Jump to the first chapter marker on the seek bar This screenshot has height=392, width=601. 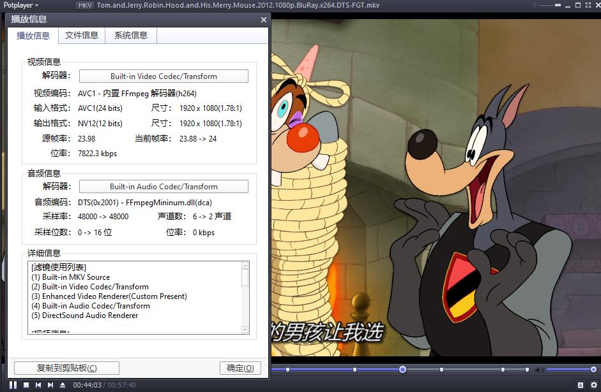tap(287, 370)
